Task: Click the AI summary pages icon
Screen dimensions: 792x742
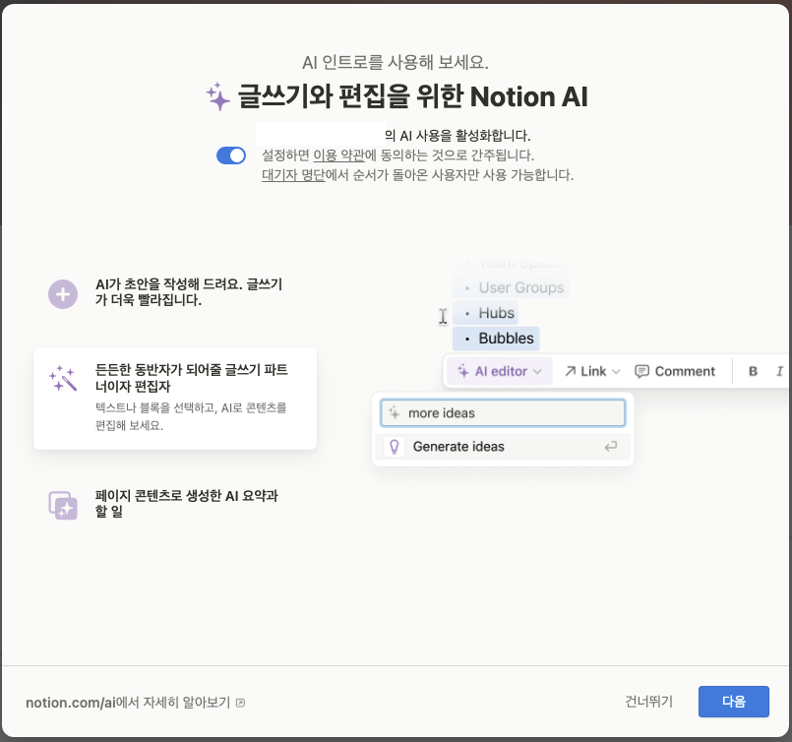Action: click(63, 505)
